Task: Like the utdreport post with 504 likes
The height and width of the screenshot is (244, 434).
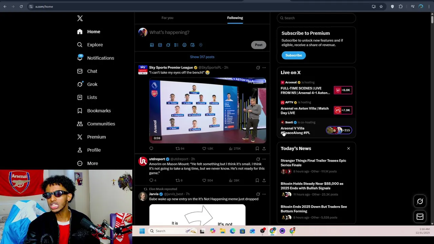Action: [x=208, y=180]
